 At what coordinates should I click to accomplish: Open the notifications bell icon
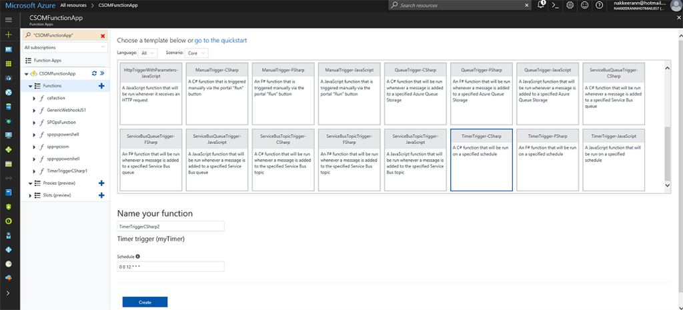click(x=540, y=5)
